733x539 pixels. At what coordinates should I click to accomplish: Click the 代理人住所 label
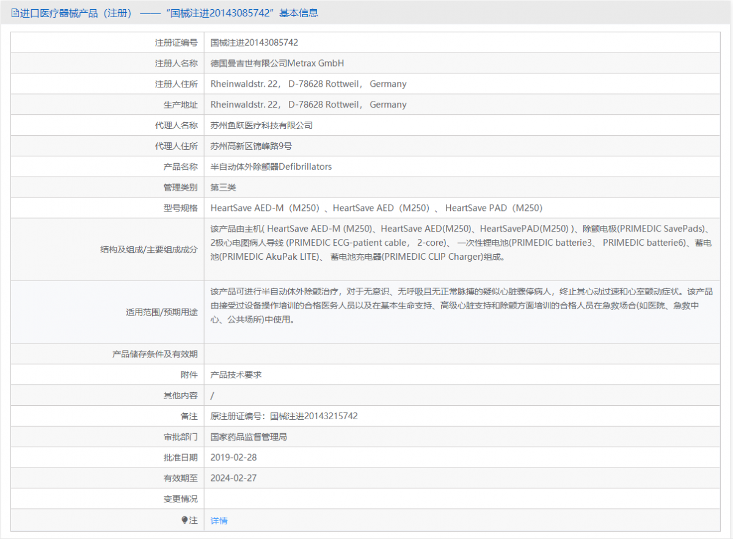point(177,146)
